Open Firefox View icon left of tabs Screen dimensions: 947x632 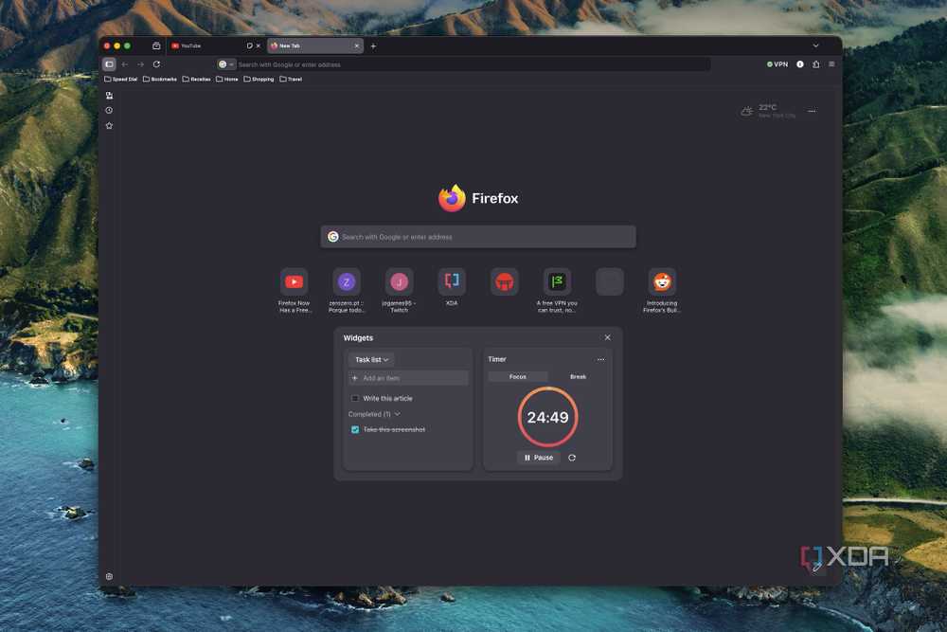click(156, 45)
